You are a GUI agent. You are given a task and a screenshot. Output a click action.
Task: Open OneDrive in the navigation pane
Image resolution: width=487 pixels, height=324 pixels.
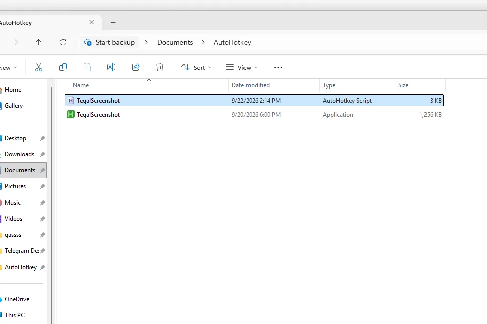tap(17, 299)
